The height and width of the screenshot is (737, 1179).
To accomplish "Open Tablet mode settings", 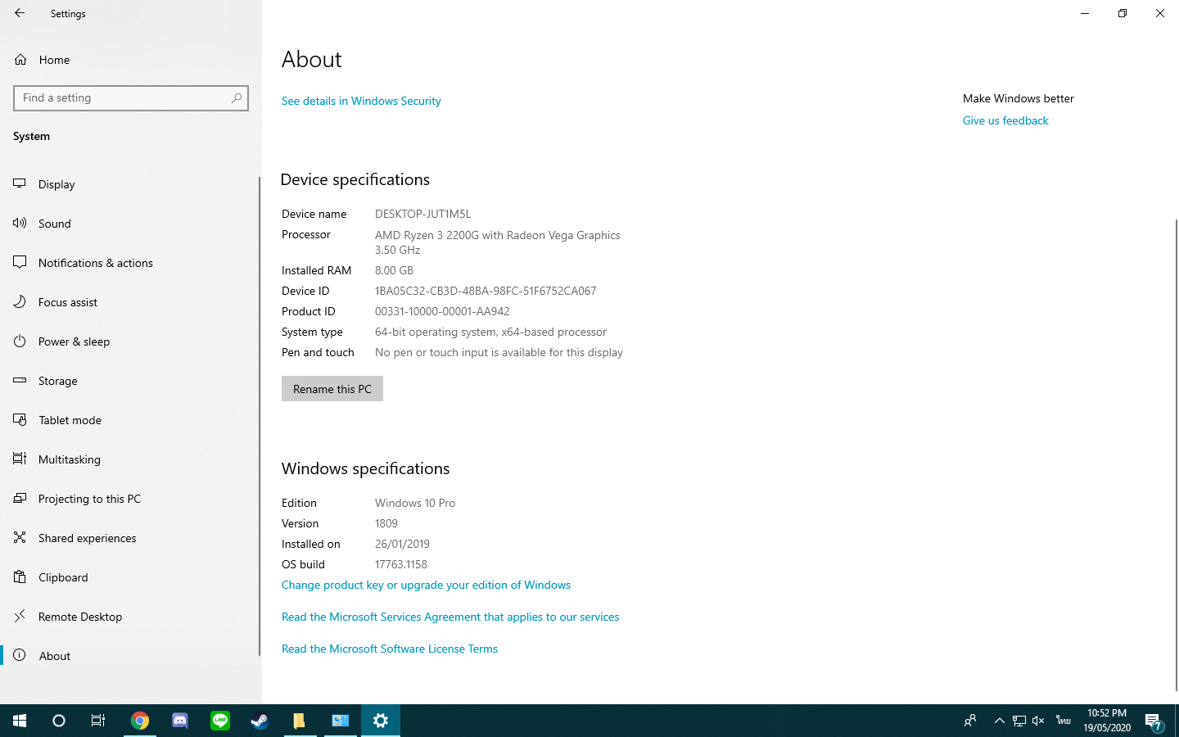I will click(x=131, y=420).
